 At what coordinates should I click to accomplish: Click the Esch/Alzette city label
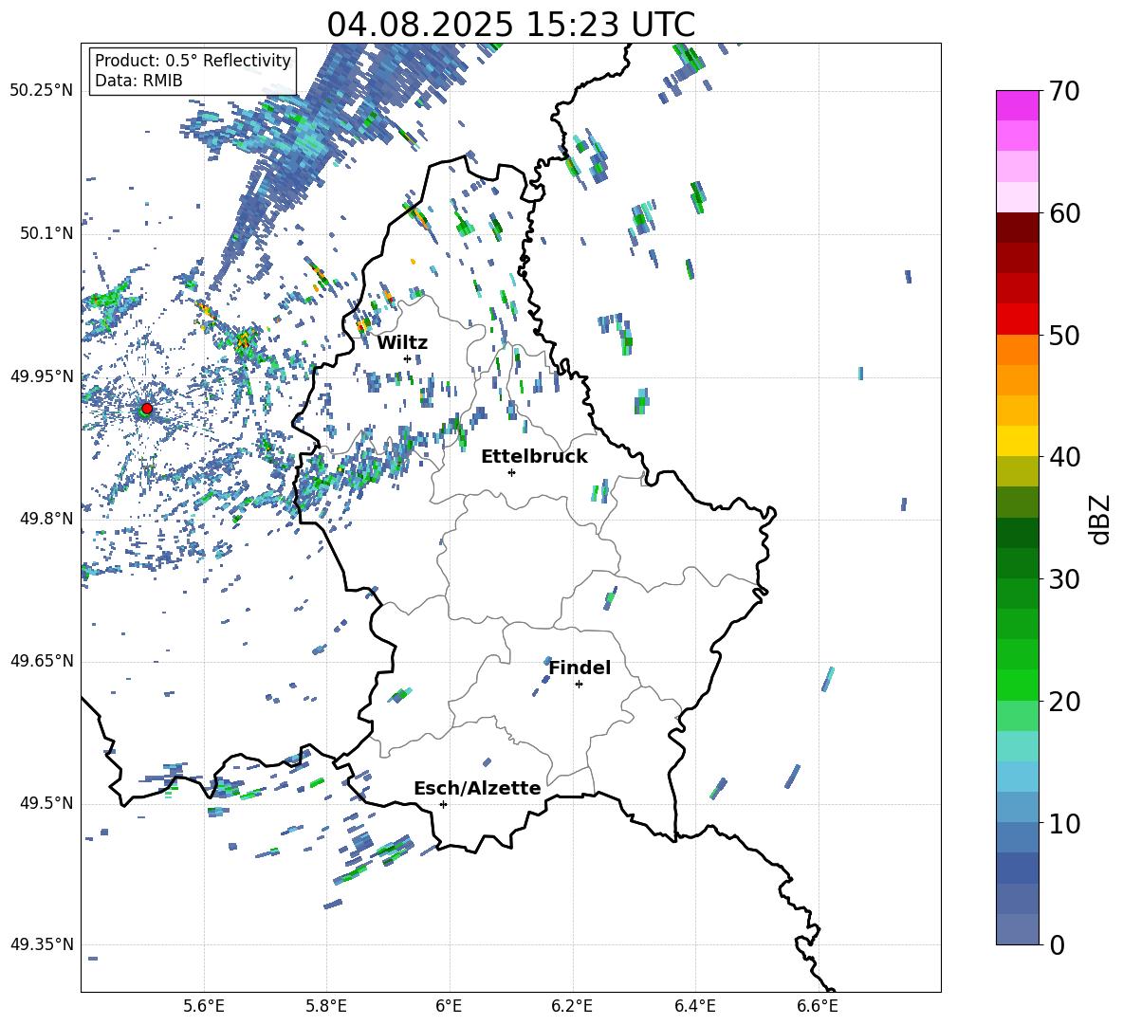pos(478,788)
